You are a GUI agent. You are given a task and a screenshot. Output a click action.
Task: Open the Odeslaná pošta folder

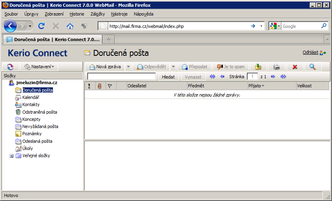coord(37,141)
